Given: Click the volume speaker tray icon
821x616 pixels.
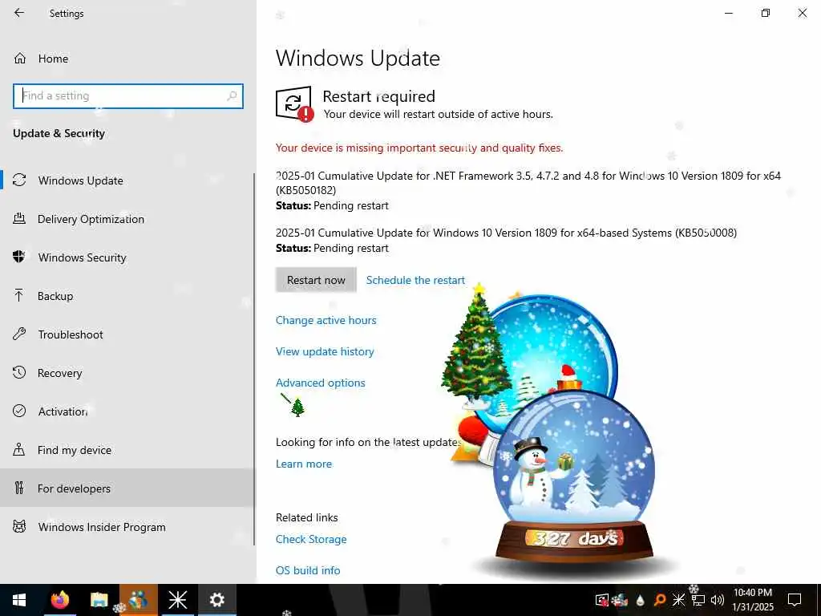Looking at the screenshot, I should click(718, 600).
